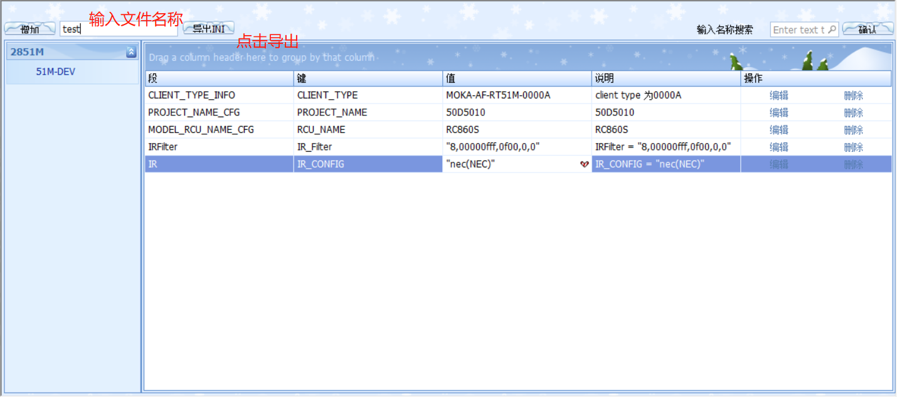The image size is (897, 397).
Task: Click the search magnifier icon
Action: point(832,29)
